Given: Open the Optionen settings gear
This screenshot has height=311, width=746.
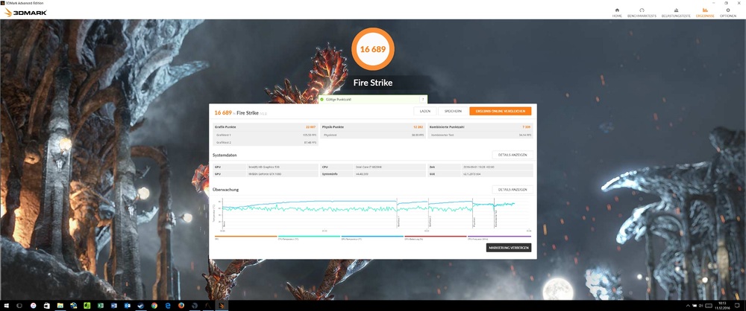Looking at the screenshot, I should point(727,12).
